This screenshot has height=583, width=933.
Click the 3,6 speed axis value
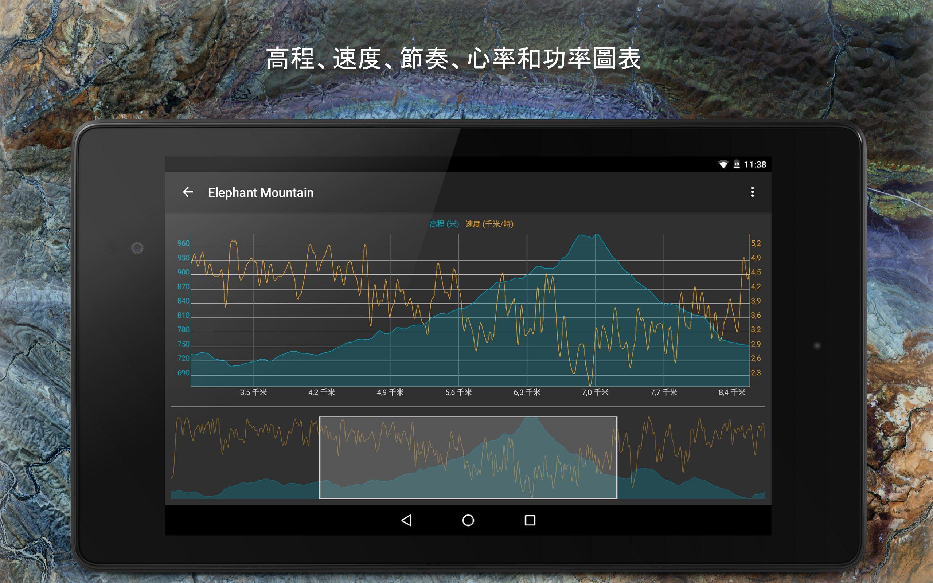click(x=756, y=316)
